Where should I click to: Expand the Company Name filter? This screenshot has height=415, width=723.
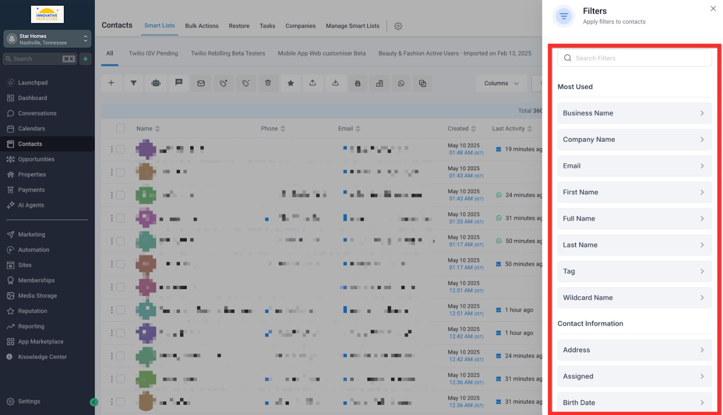[x=634, y=139]
